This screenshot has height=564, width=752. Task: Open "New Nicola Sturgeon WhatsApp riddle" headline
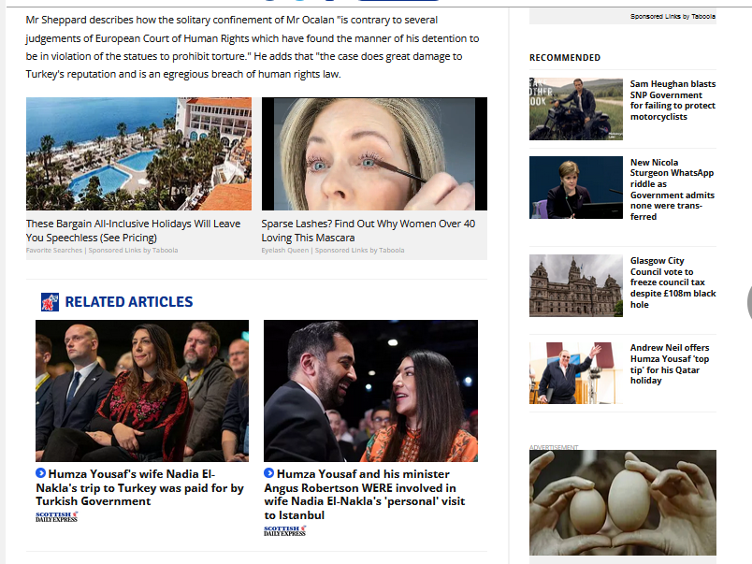[x=672, y=190]
